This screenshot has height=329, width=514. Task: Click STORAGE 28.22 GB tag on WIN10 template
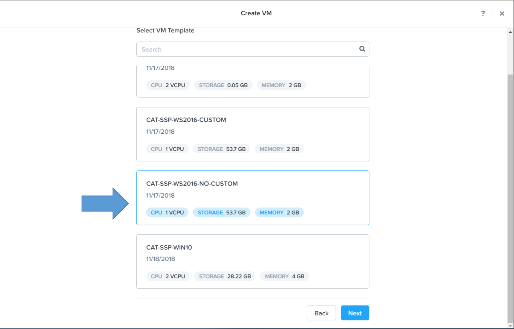pos(225,276)
